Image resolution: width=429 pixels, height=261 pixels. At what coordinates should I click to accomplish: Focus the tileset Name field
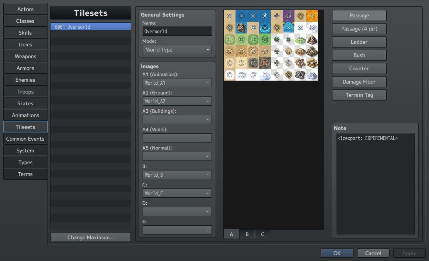[x=177, y=31]
